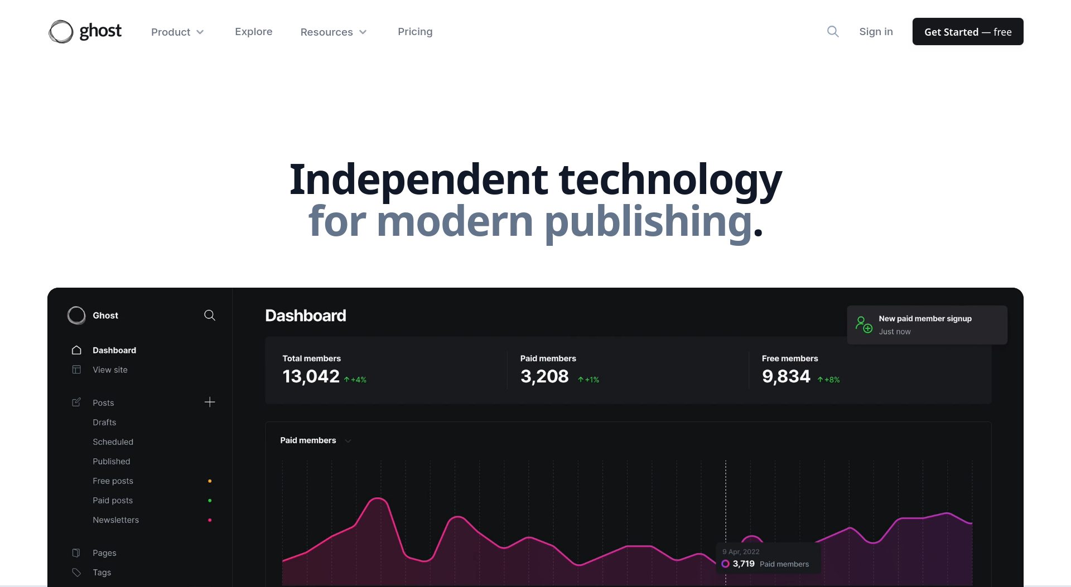The image size is (1071, 587).
Task: Click the "Just now" notification timestamp
Action: click(895, 332)
